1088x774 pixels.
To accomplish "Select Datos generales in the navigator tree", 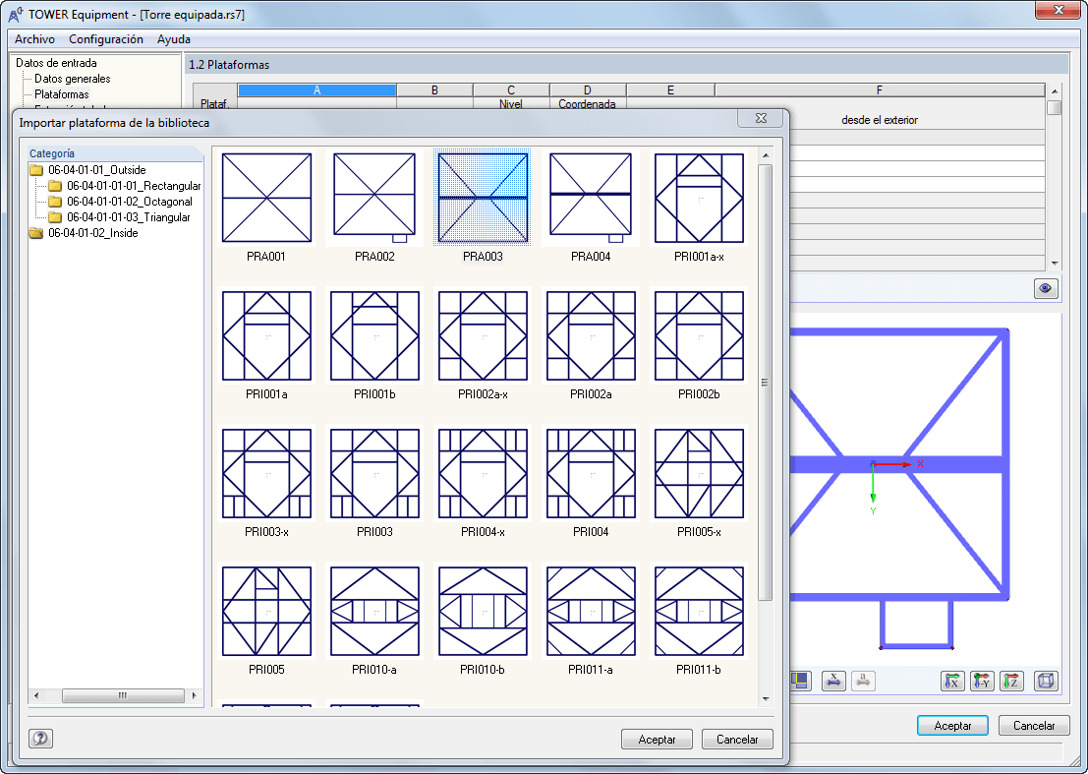I will [72, 79].
